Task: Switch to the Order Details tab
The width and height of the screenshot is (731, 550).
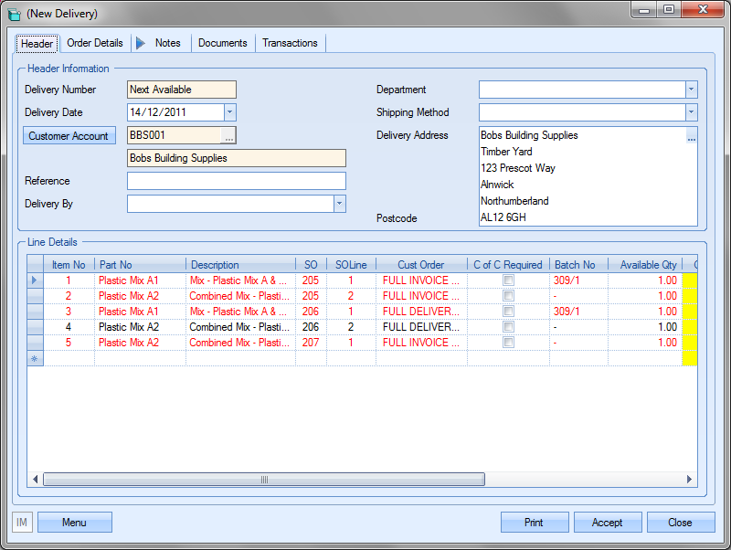Action: click(95, 43)
